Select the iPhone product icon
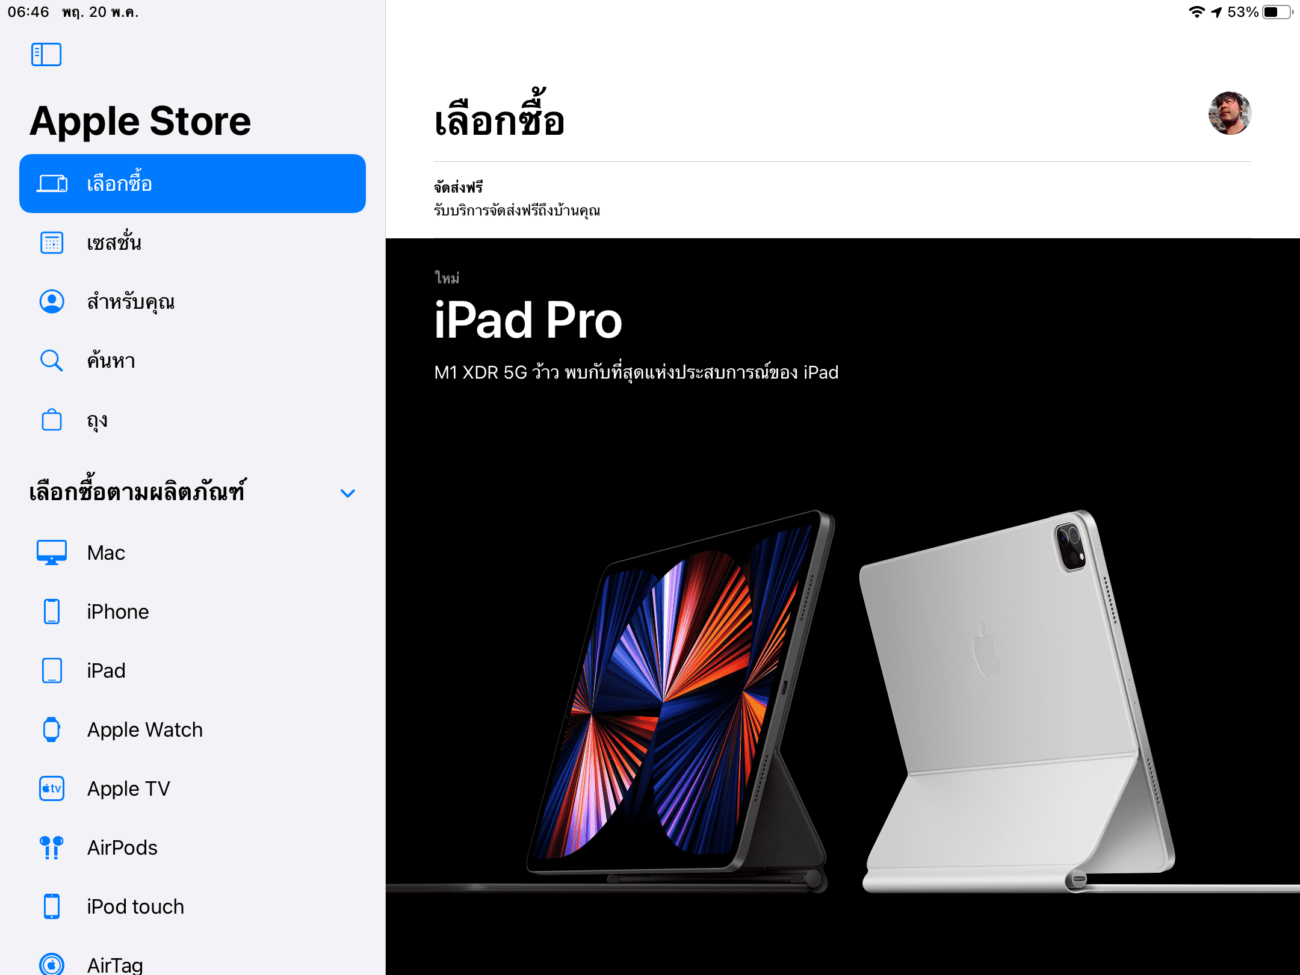The width and height of the screenshot is (1300, 975). tap(52, 611)
